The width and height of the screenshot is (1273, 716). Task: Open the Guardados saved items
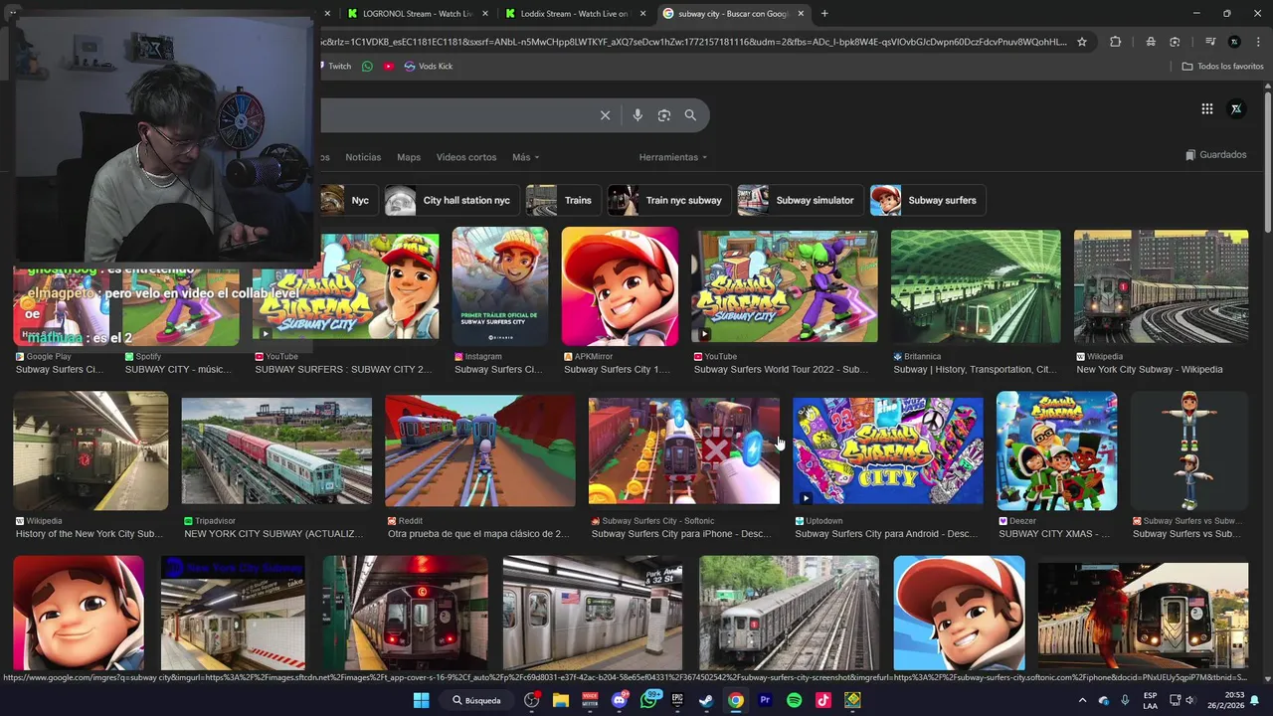[1215, 155]
